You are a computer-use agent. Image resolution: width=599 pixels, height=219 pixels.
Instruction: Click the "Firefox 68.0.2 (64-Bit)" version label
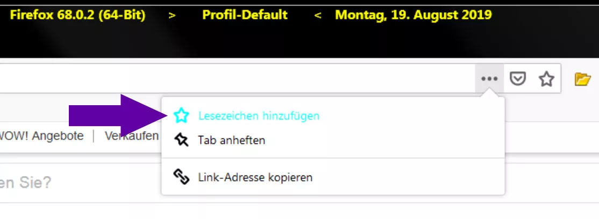[x=77, y=15]
